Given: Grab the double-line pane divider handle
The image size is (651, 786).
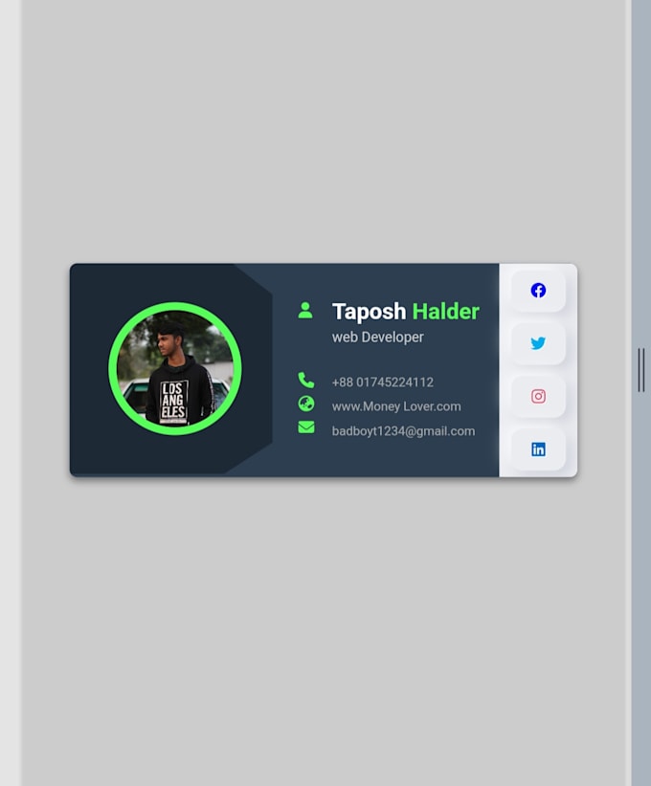Looking at the screenshot, I should [x=641, y=370].
